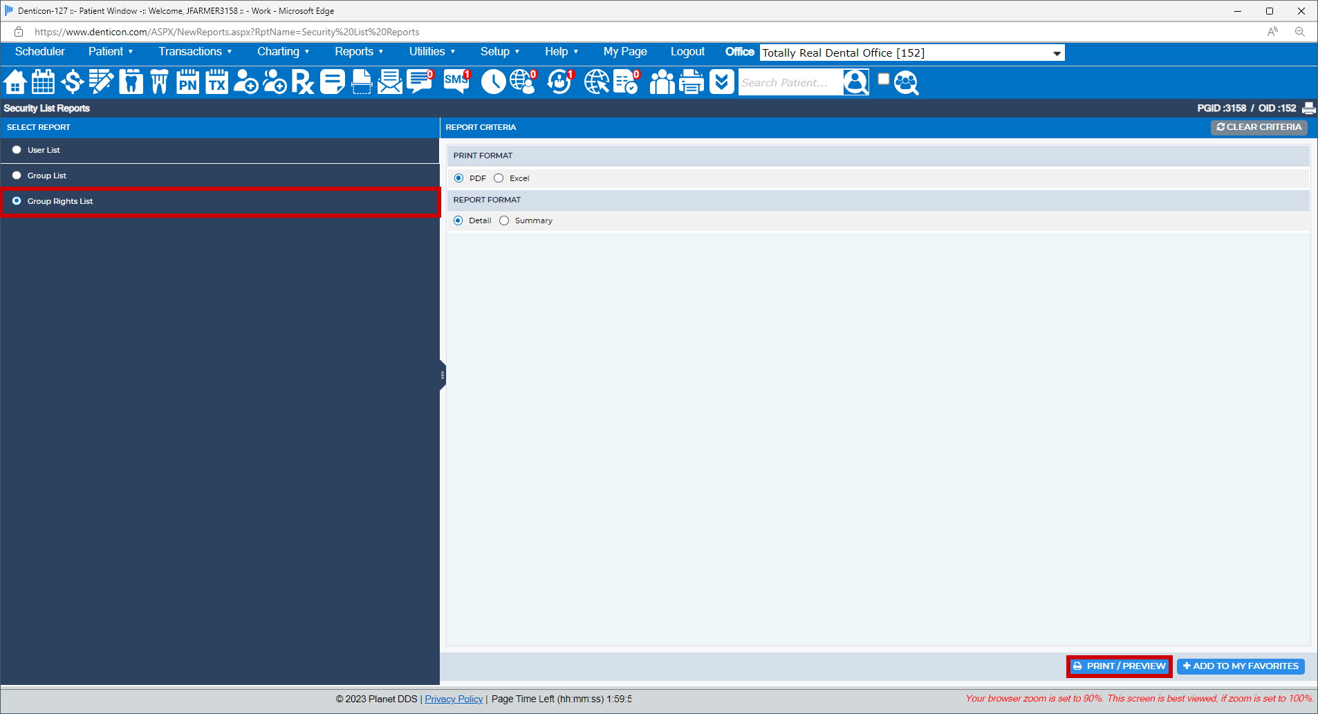The height and width of the screenshot is (714, 1318).
Task: Click the globe with cursor icon
Action: click(597, 82)
